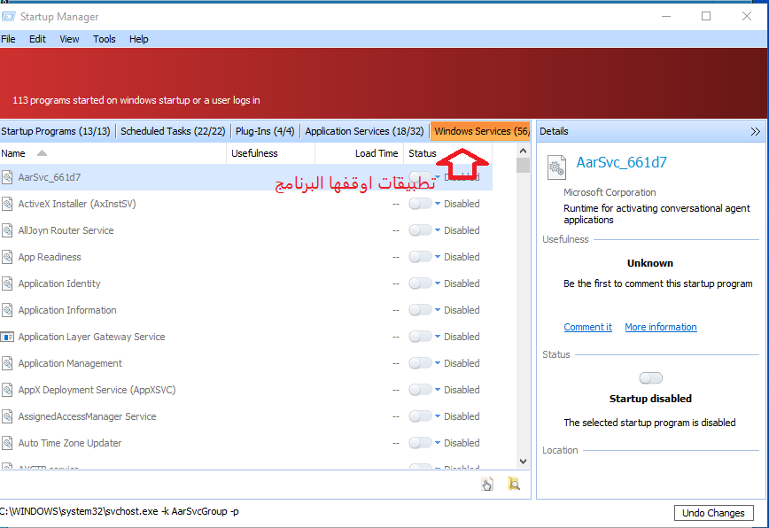Open status dropdown for Application Layer Gateway
This screenshot has width=769, height=528.
tap(438, 337)
